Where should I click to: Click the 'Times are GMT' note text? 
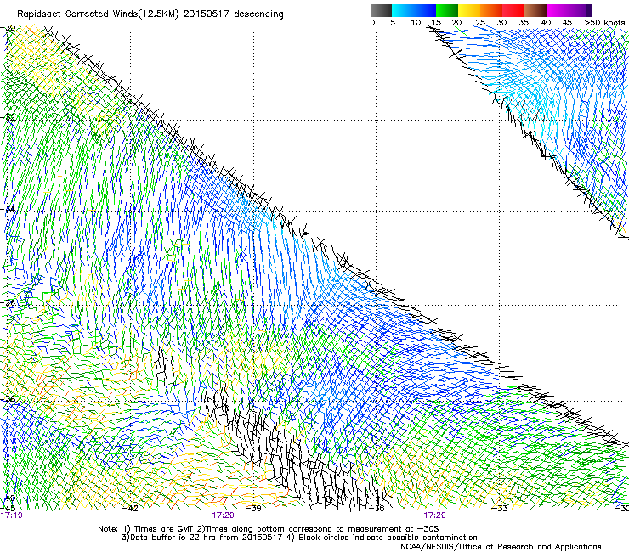(163, 529)
